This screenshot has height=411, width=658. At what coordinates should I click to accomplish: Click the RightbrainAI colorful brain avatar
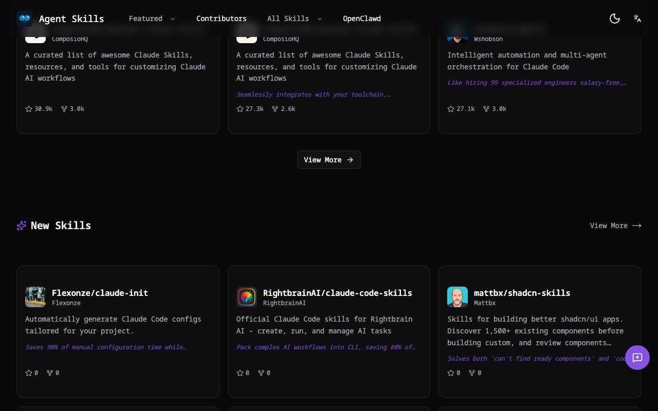tap(247, 297)
